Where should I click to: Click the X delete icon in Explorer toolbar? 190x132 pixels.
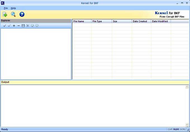click(x=28, y=26)
